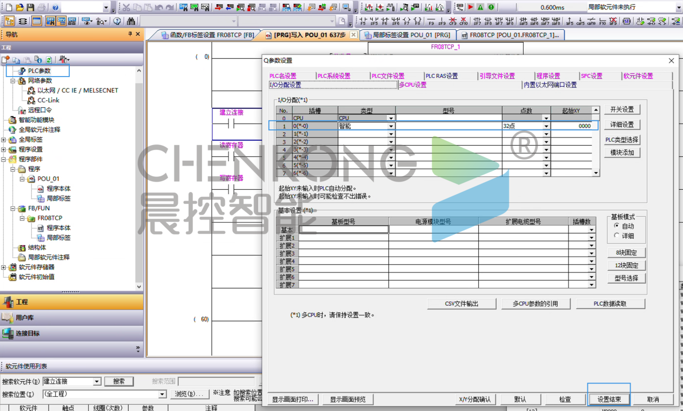Insert F5 normally open contact
The image size is (683, 411).
(x=363, y=21)
